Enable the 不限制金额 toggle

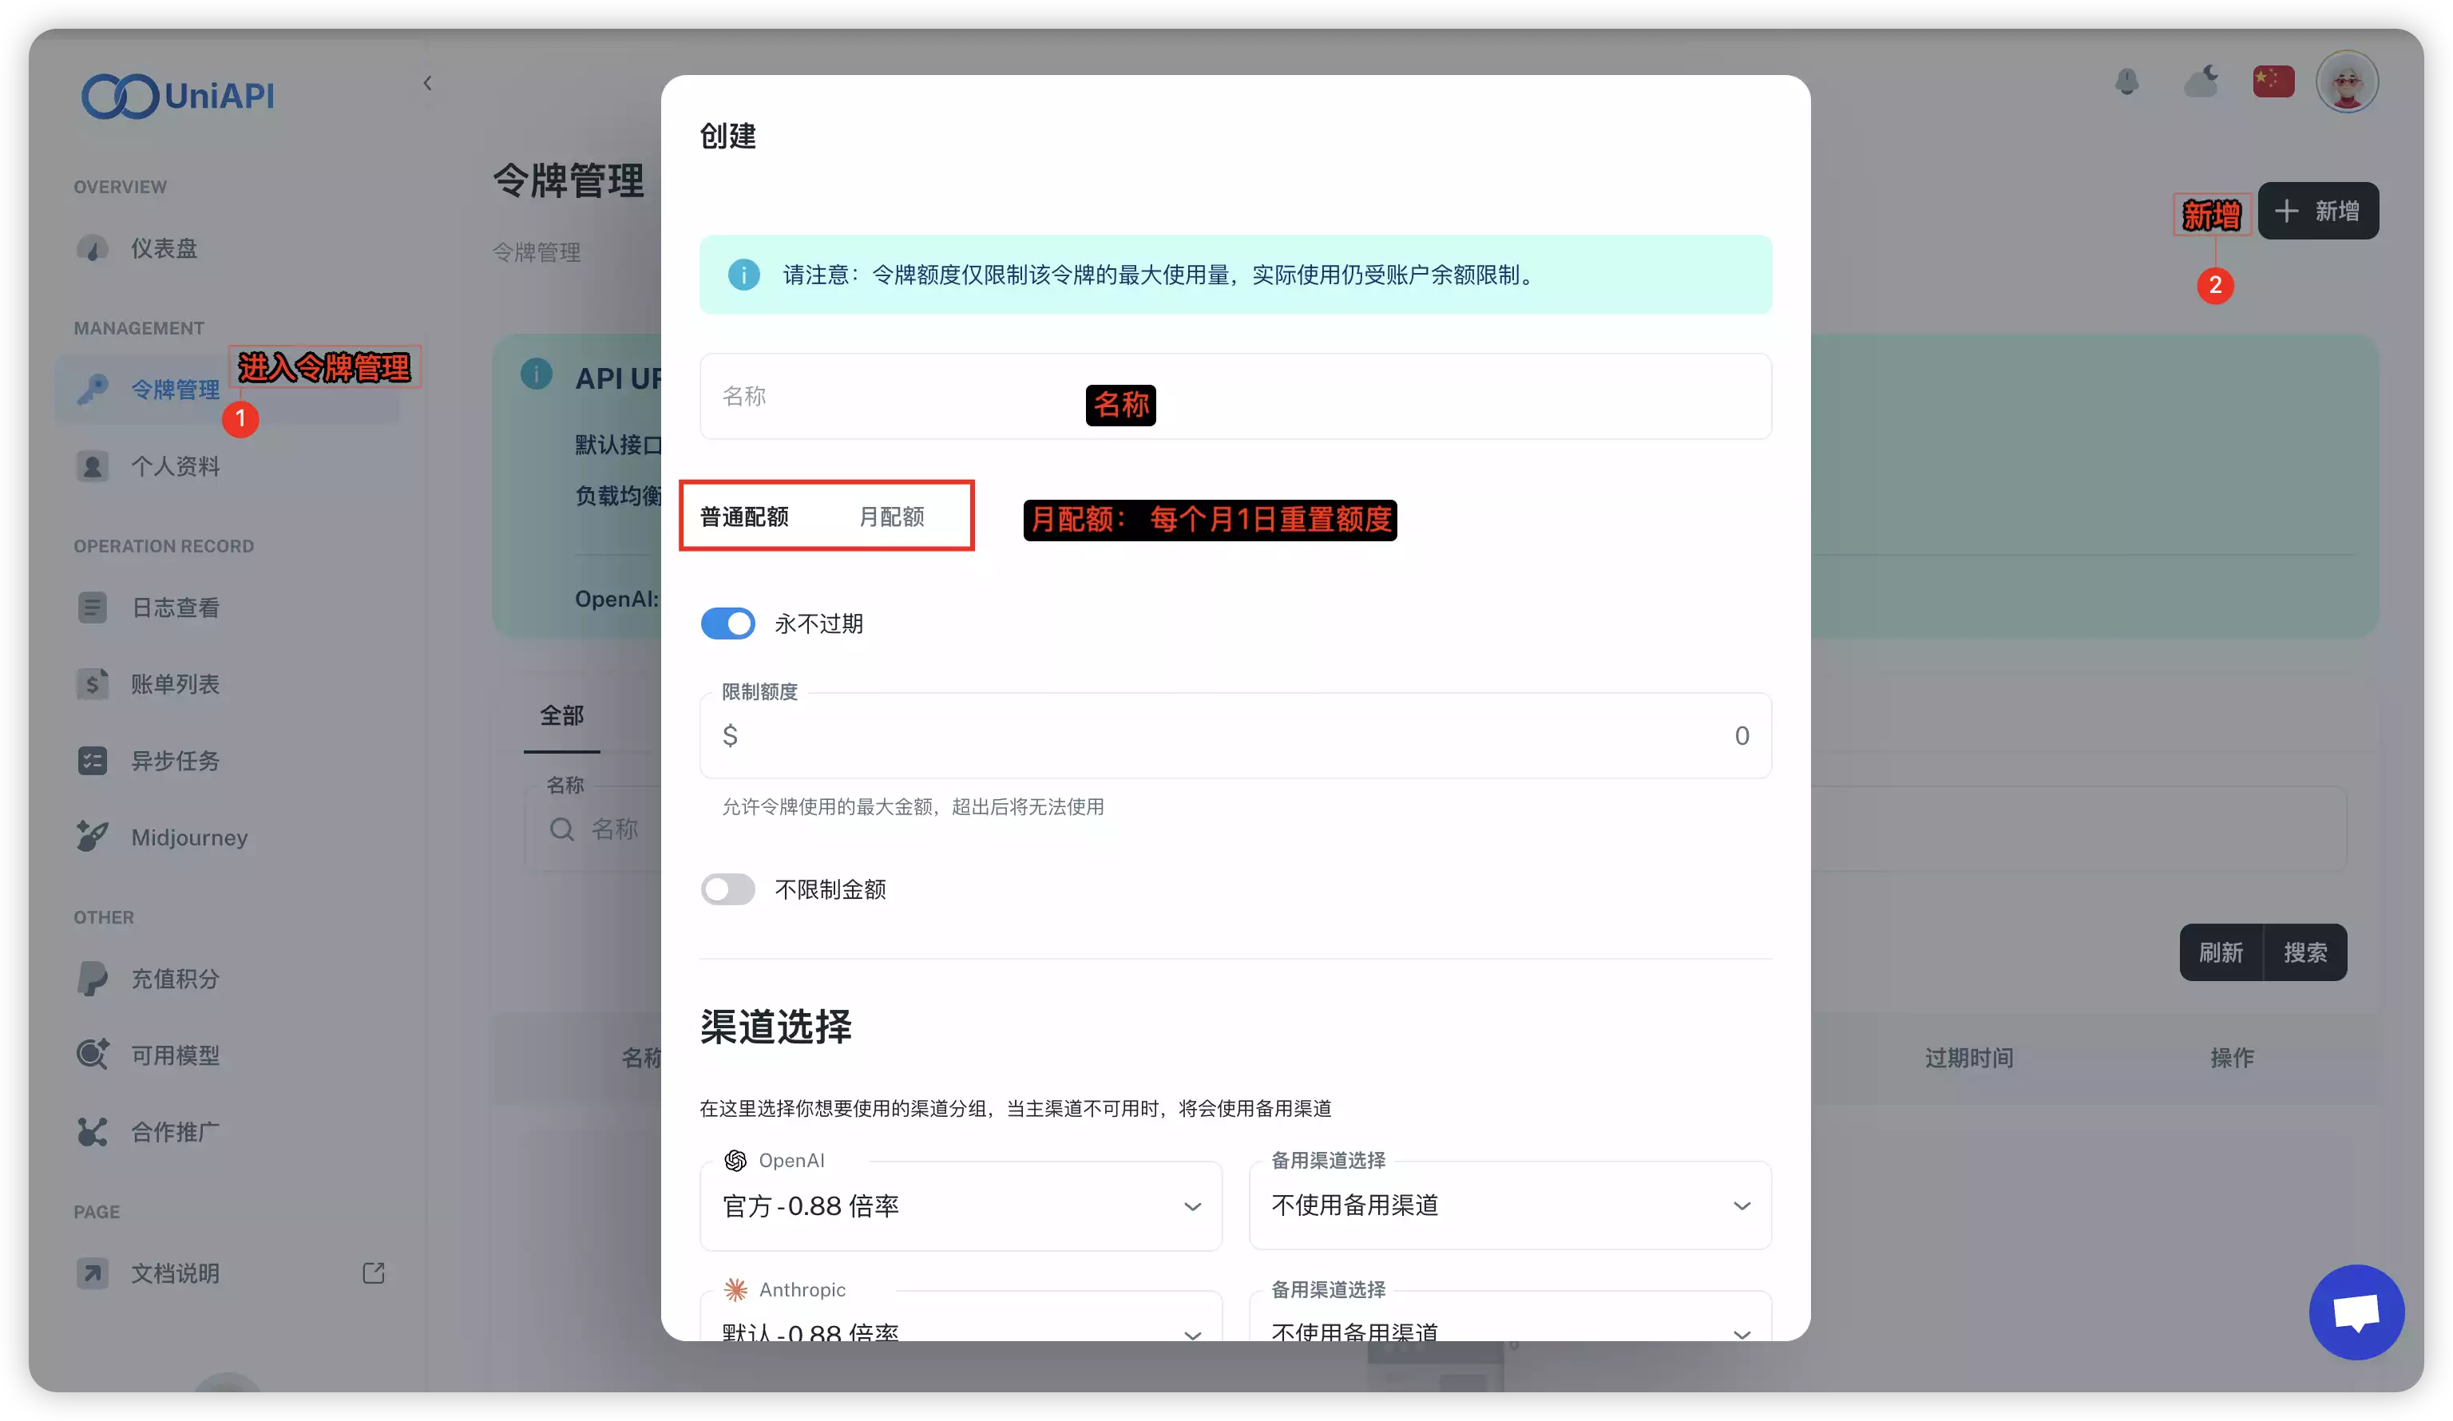(x=727, y=889)
